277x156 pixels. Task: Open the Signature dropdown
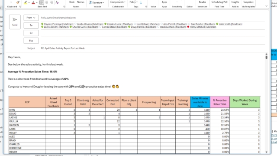tap(97, 3)
